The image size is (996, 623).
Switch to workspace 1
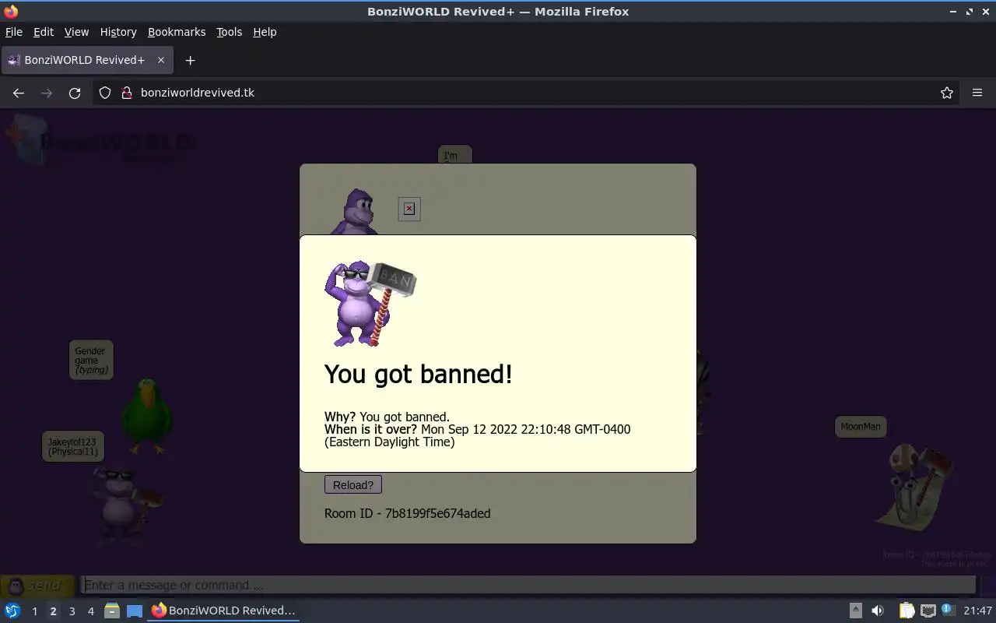(x=34, y=611)
